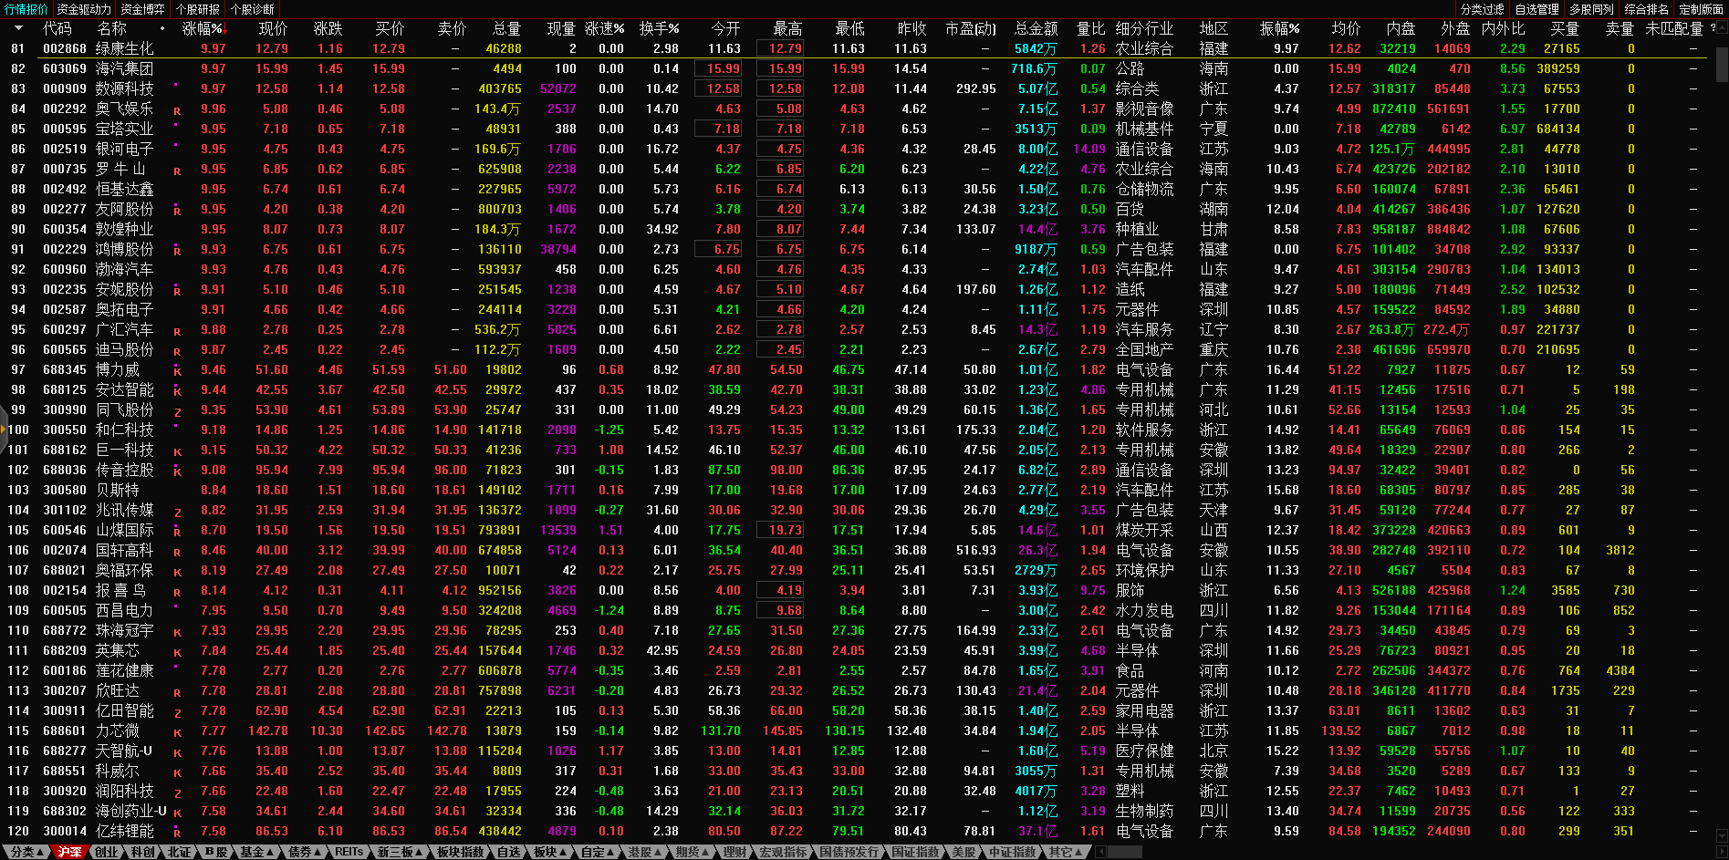
Task: Click the 定制版面 button
Action: pyautogui.click(x=1701, y=9)
